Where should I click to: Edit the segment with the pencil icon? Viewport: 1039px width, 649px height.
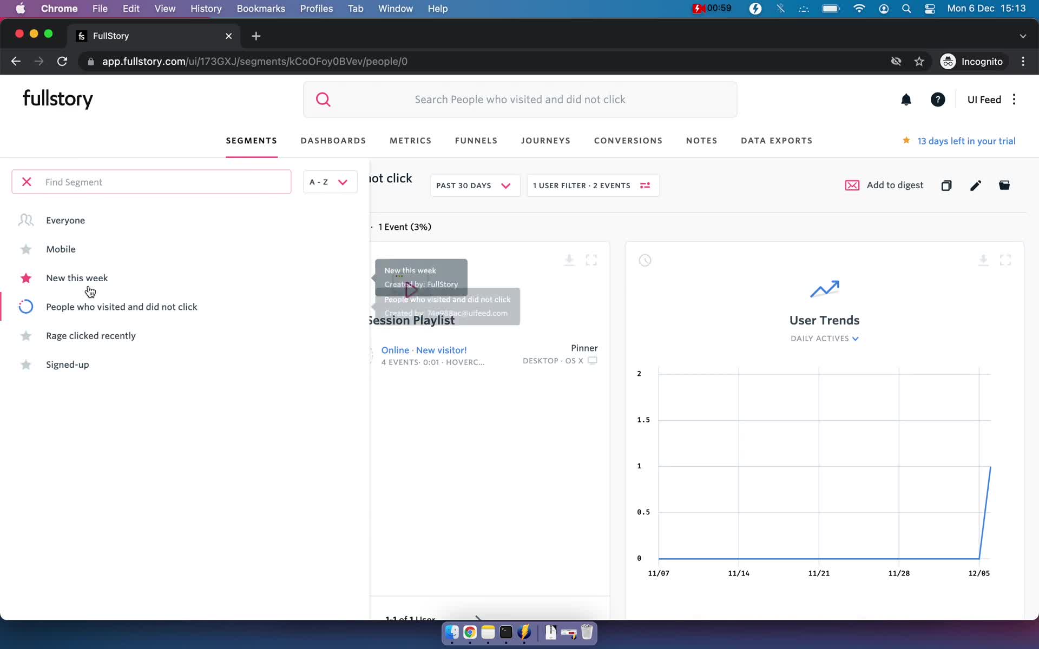pyautogui.click(x=975, y=186)
